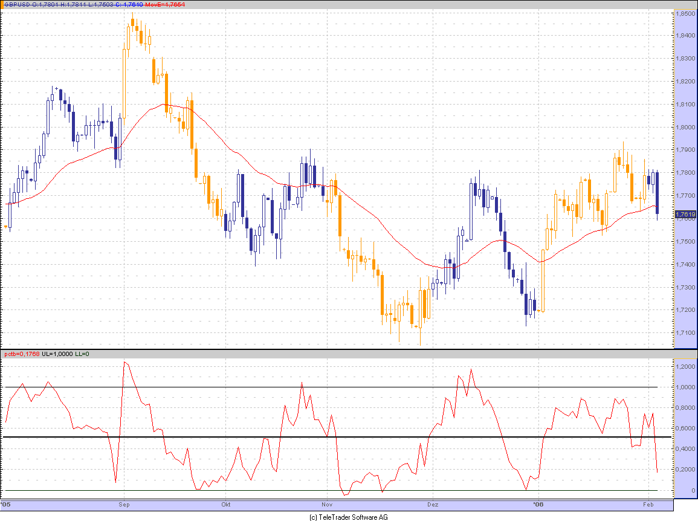Click the green LL=0 lower limit label
Viewport: 698px width, 521px height.
point(82,354)
